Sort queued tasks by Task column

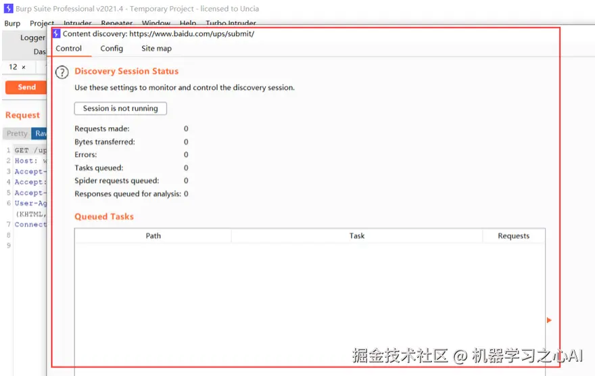click(x=357, y=236)
